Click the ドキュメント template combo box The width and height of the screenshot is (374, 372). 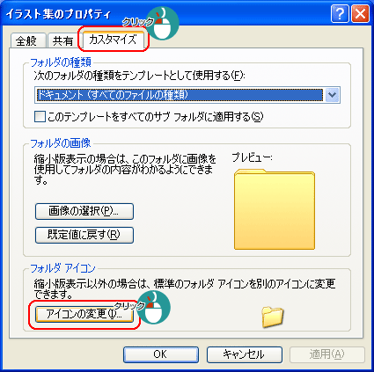[187, 95]
